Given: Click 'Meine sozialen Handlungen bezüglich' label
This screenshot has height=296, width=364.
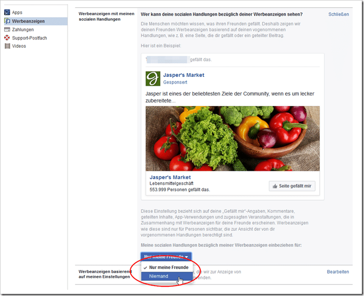Looking at the screenshot, I should [221, 245].
